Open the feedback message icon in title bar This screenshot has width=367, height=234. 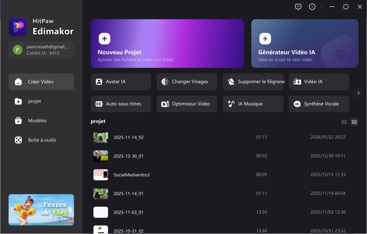coord(298,7)
